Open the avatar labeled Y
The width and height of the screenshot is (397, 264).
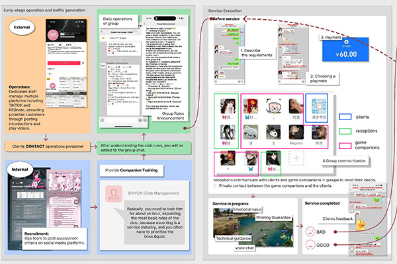(228, 158)
